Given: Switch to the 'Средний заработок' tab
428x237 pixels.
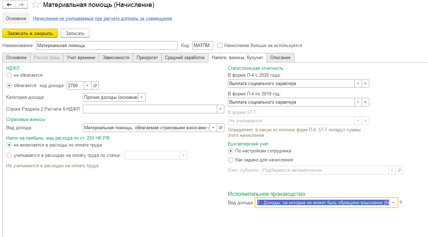Looking at the screenshot, I should click(x=185, y=58).
